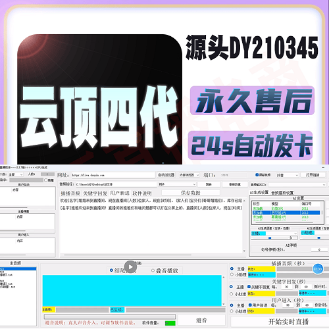Select 小助理 radio under 插播音频(秒)

tap(232, 274)
